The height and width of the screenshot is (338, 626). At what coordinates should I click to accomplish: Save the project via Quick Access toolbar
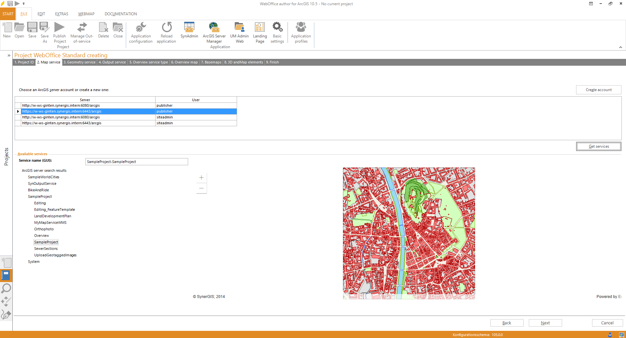click(10, 4)
